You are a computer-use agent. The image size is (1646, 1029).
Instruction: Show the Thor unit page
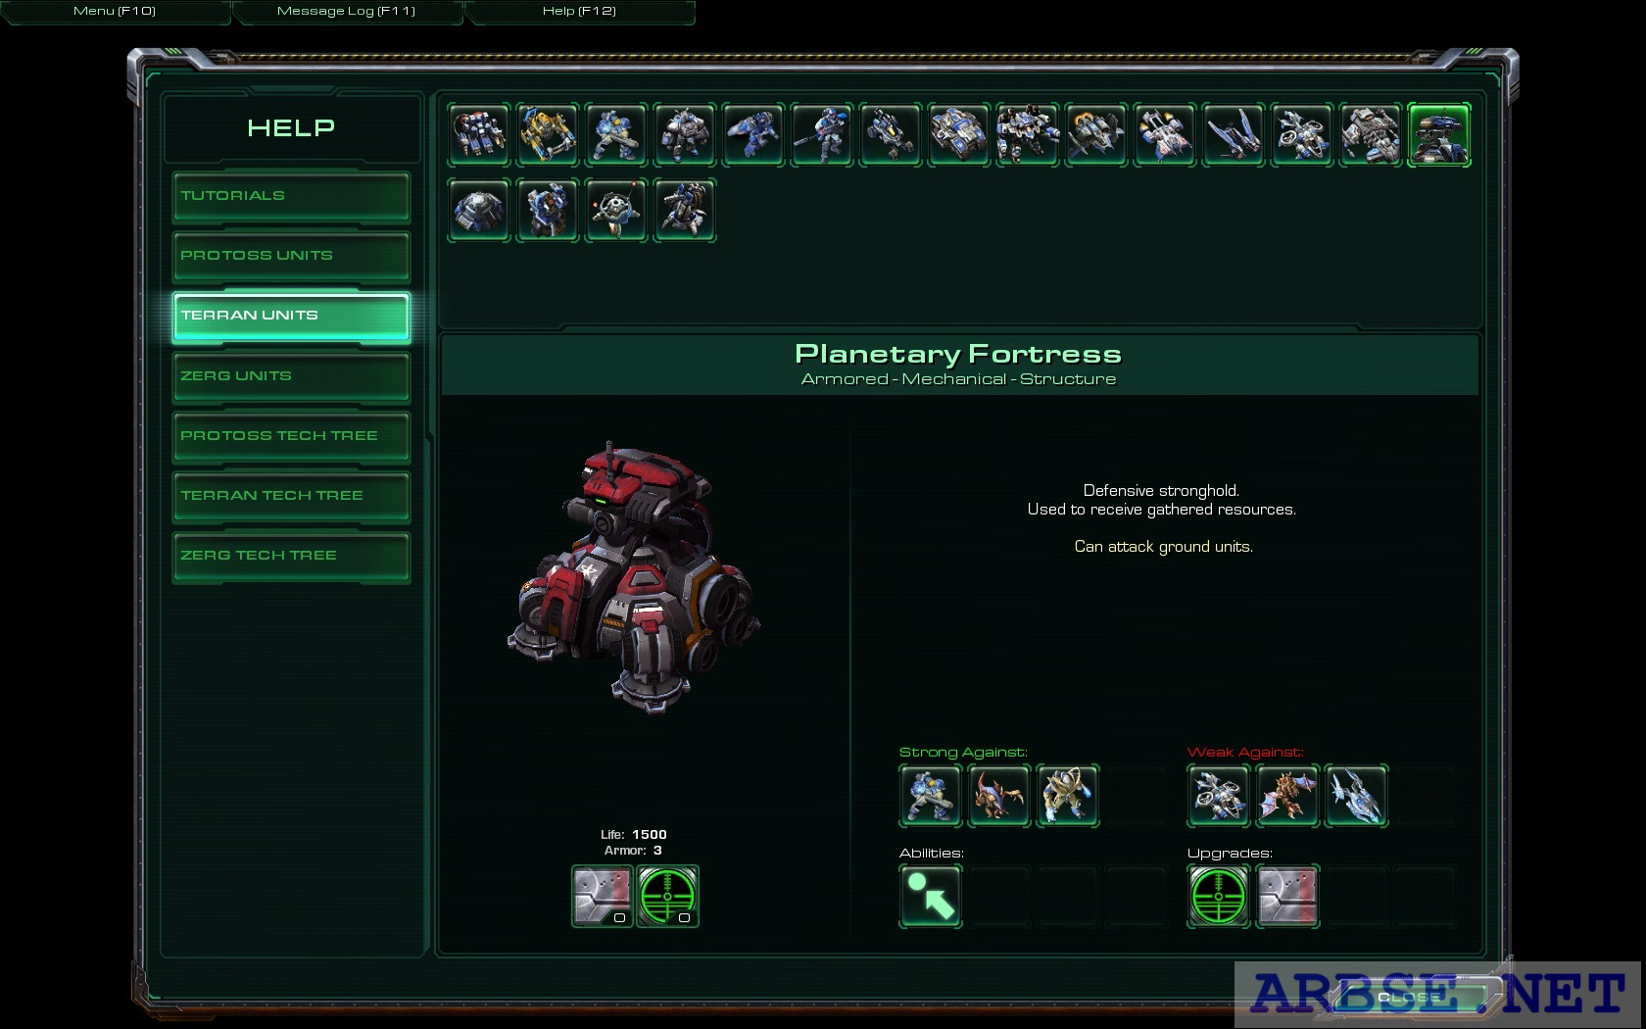[1028, 134]
